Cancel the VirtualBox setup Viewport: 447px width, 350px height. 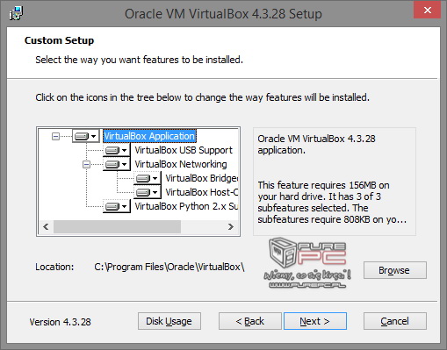pyautogui.click(x=395, y=321)
